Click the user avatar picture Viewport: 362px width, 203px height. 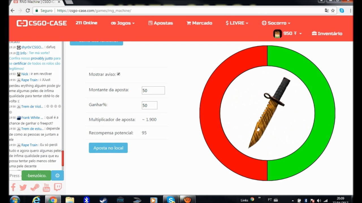[x=277, y=34]
